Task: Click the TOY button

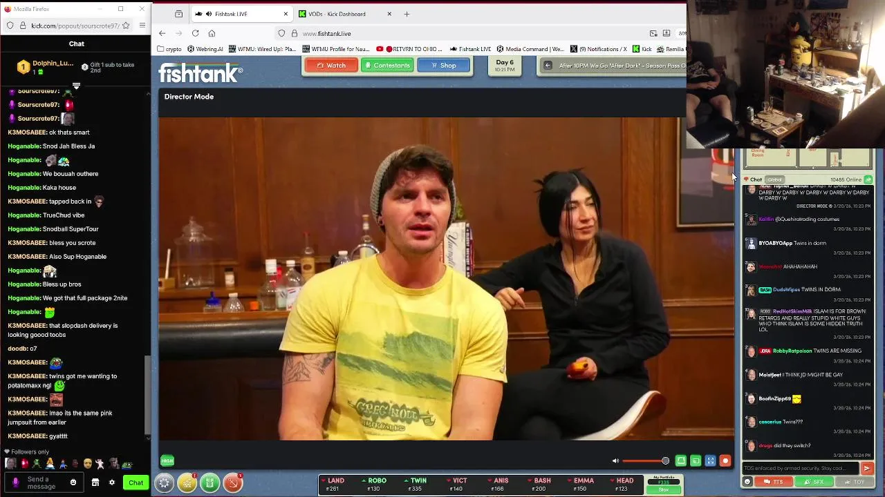Action: point(855,482)
